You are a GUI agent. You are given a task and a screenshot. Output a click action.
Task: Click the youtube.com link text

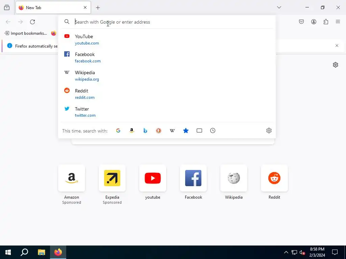click(x=87, y=43)
